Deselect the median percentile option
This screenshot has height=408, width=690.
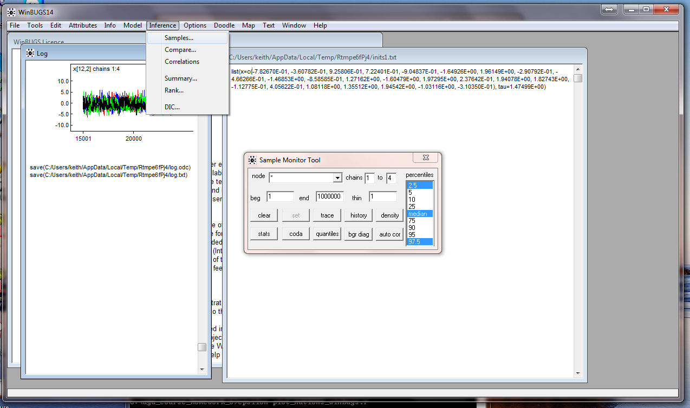(x=418, y=214)
